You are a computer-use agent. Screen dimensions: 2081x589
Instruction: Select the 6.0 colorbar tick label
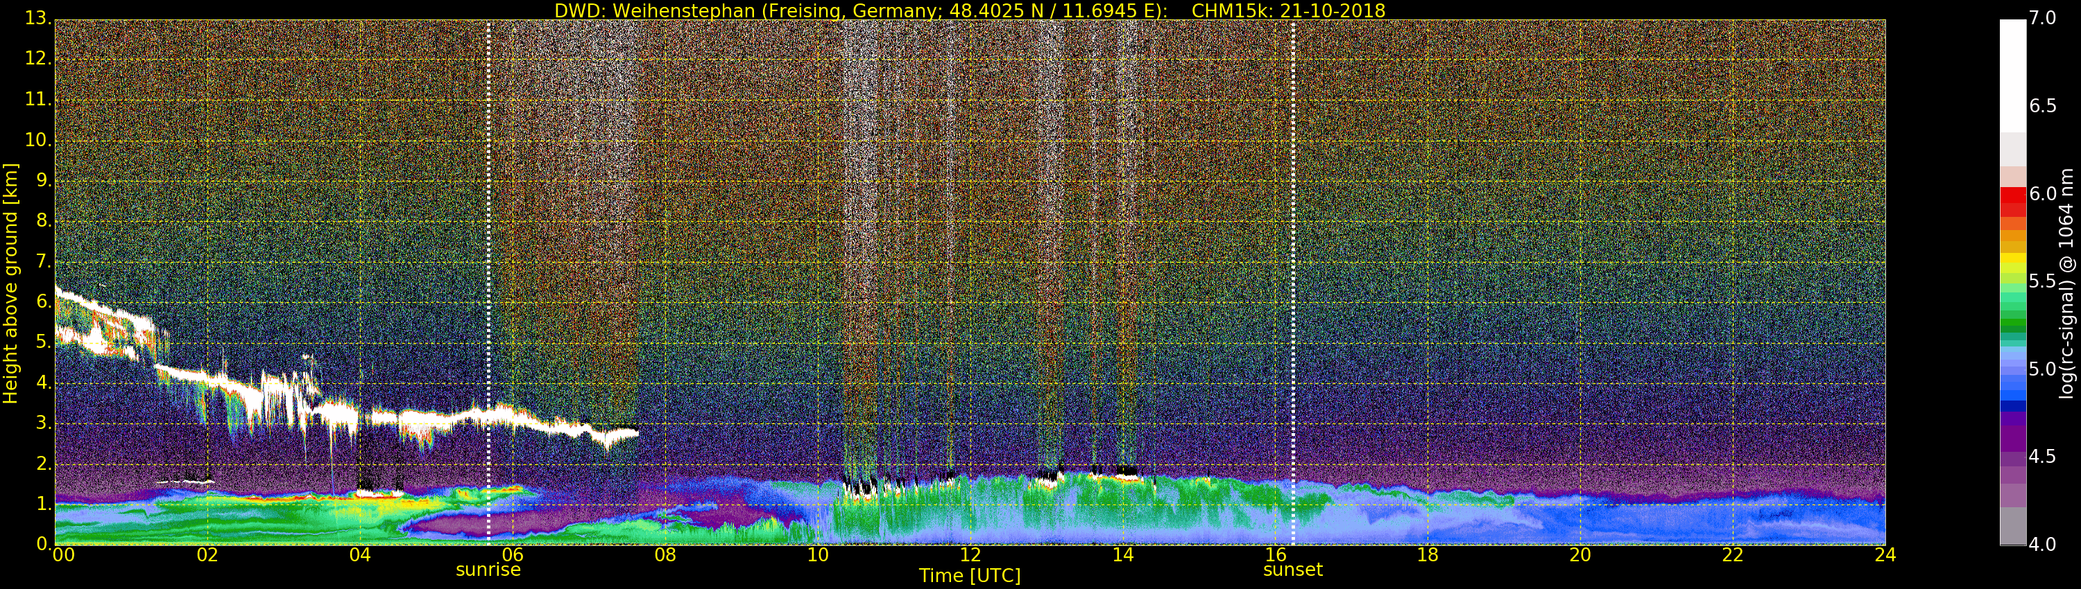(2043, 193)
